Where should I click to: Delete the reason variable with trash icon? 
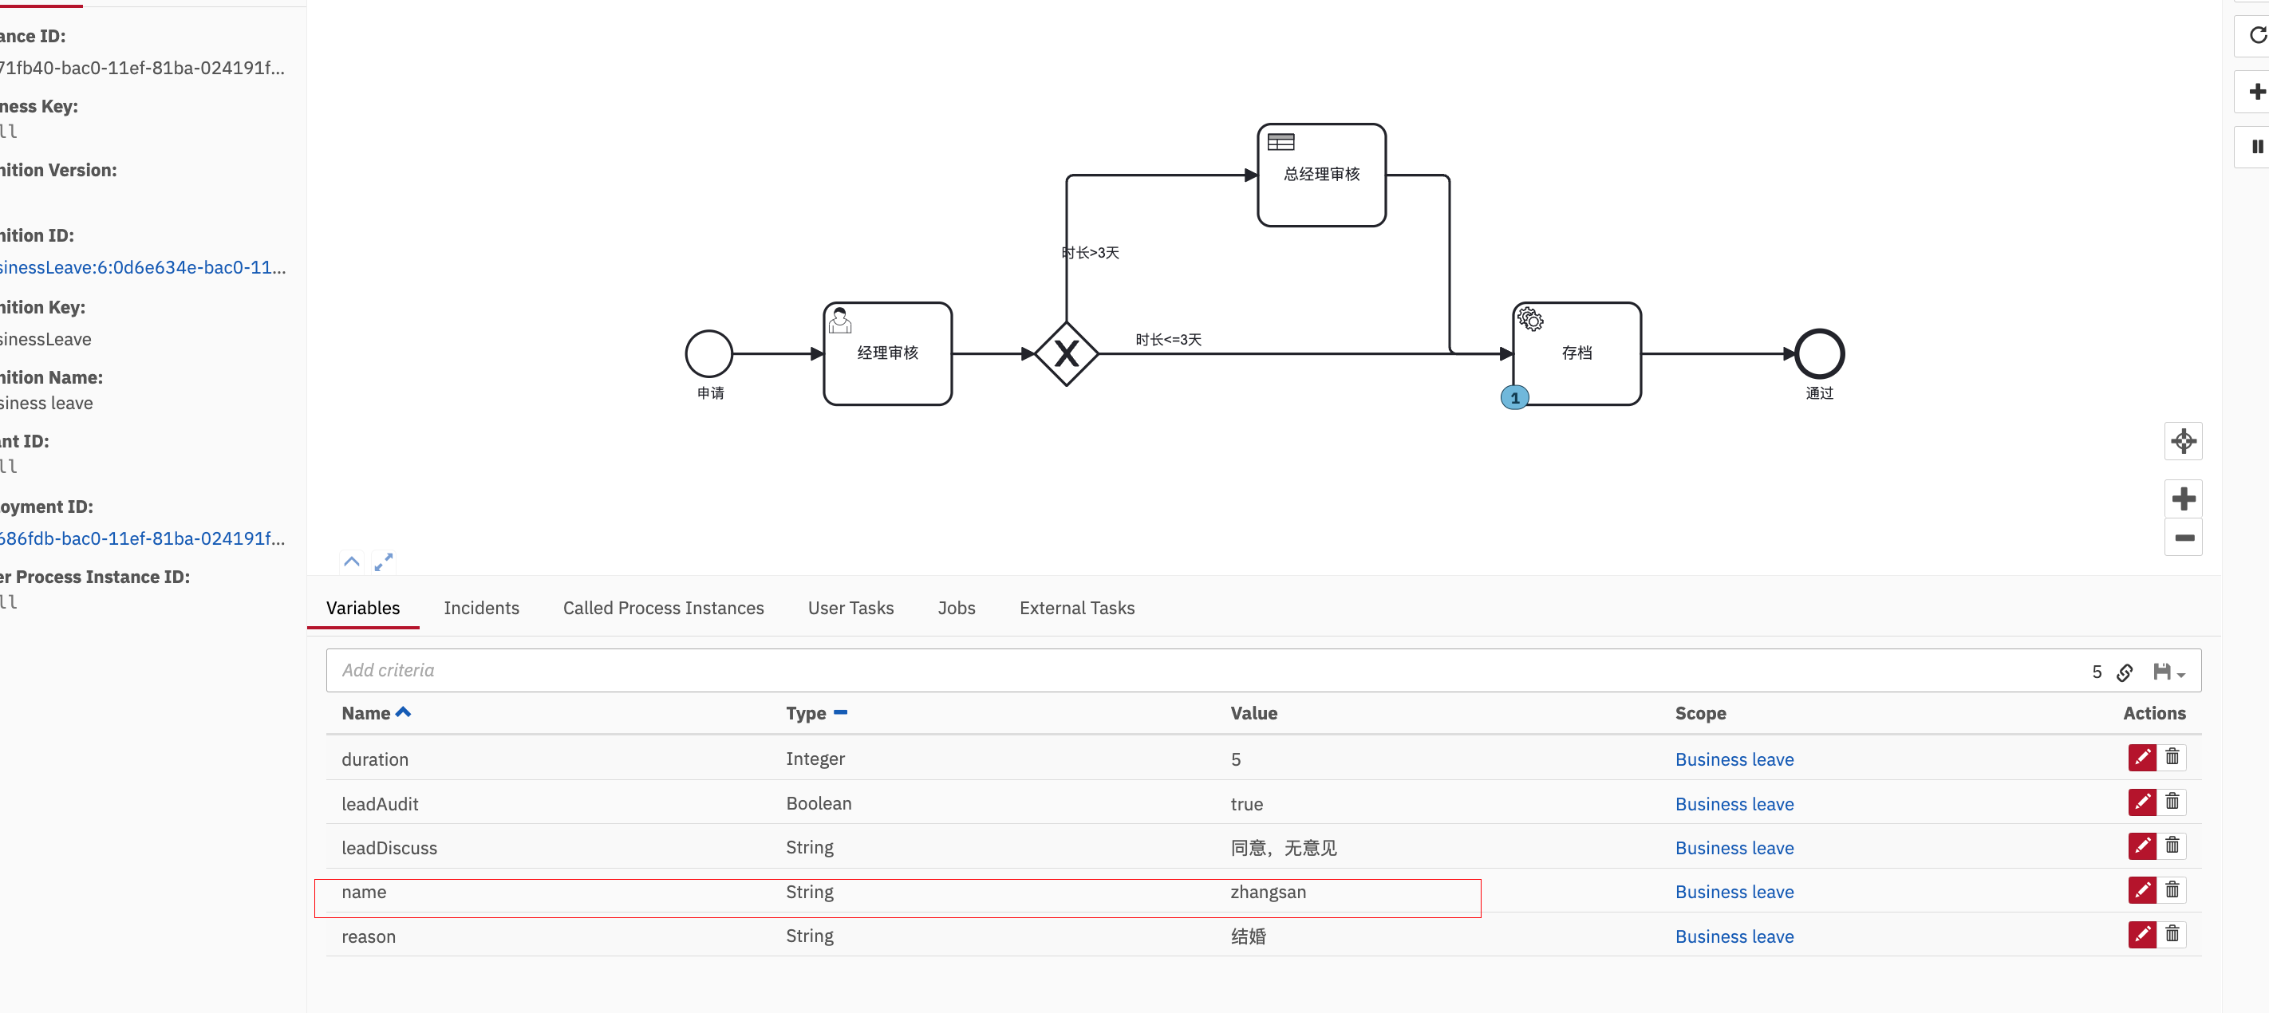click(x=2171, y=935)
